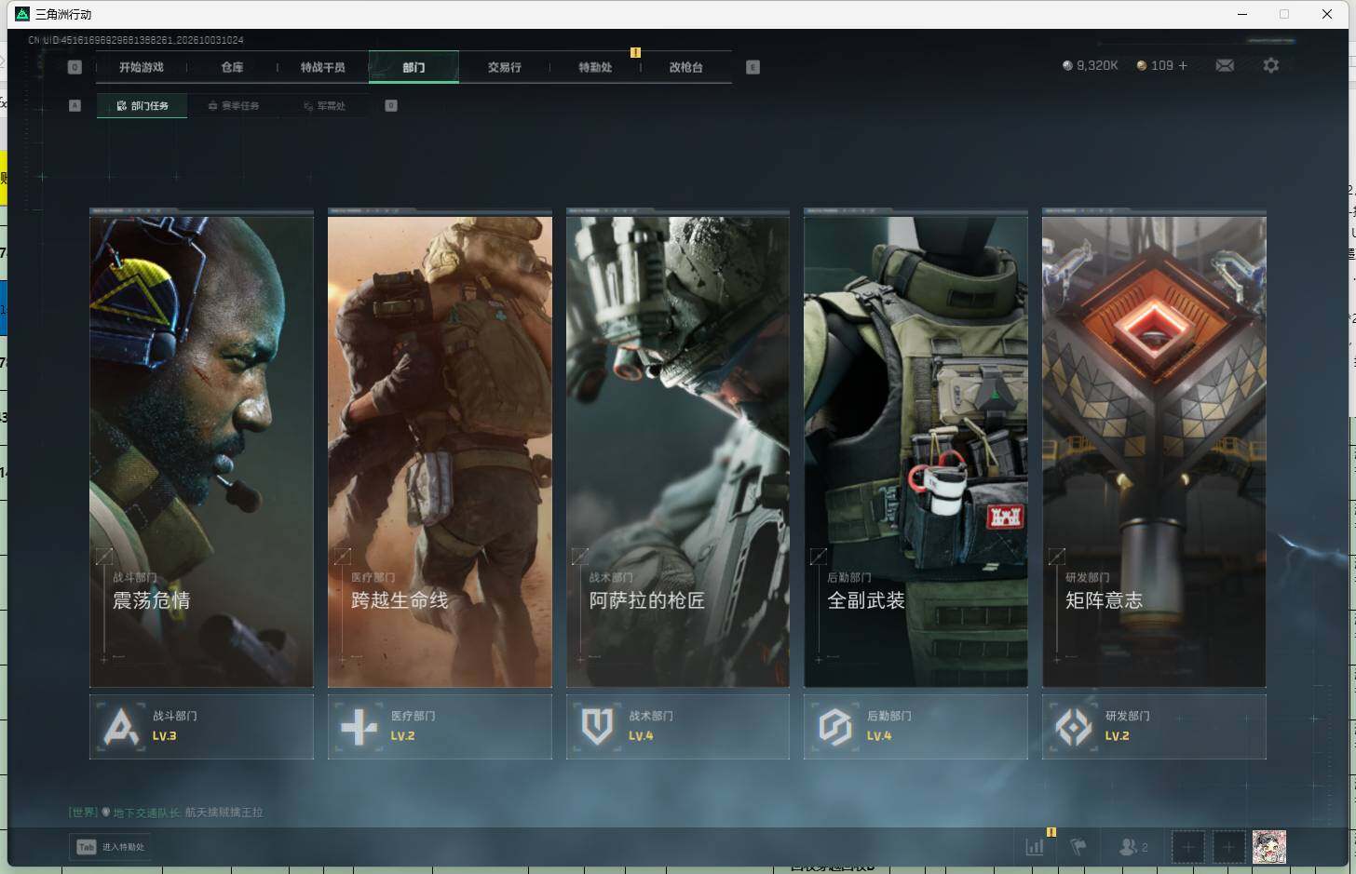This screenshot has height=874, width=1356.
Task: Switch to the 改枪台 tab
Action: click(686, 67)
